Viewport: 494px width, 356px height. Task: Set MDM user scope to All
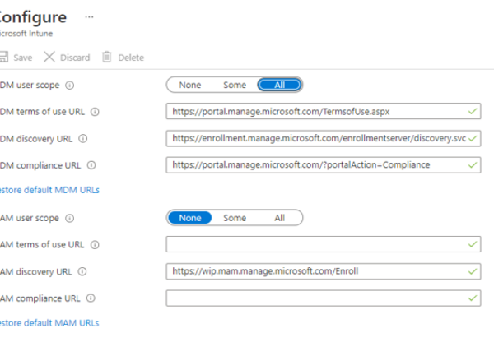[279, 85]
